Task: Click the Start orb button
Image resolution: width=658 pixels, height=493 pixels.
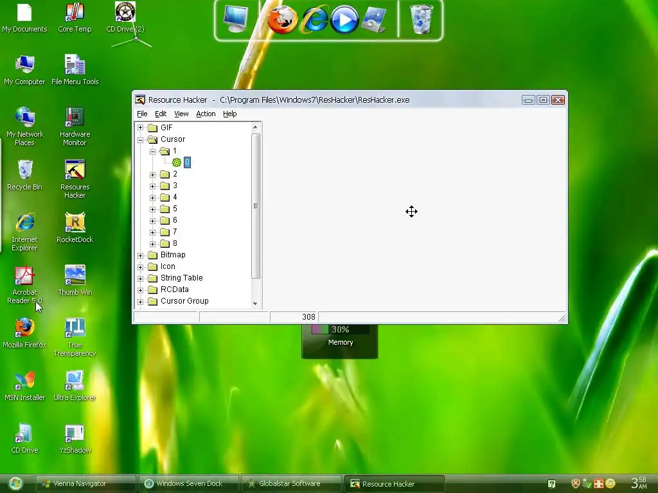Action: (15, 484)
